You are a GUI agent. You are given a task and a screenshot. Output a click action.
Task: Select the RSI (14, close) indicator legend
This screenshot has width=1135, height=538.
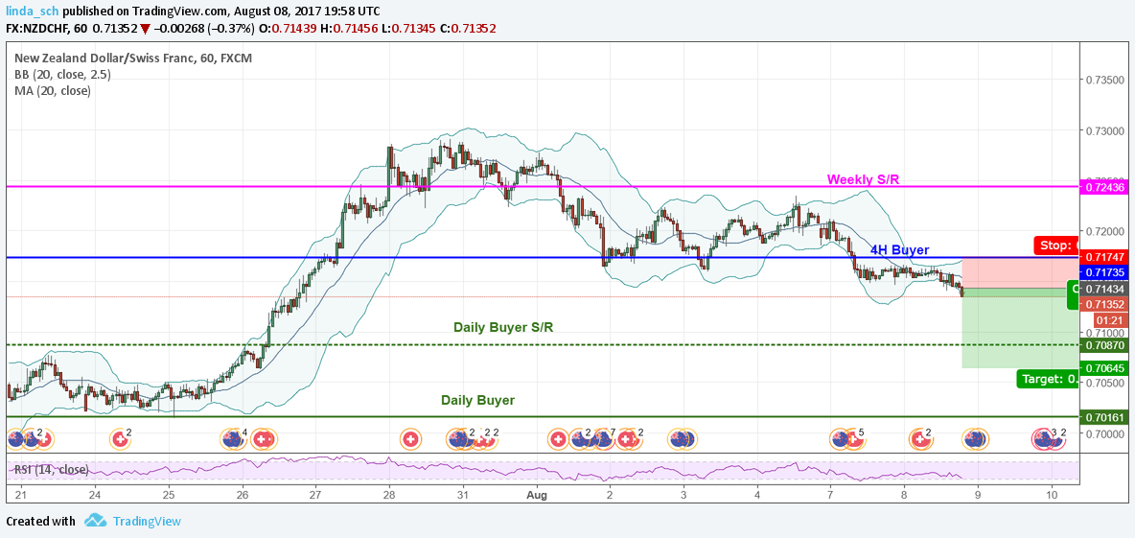(x=52, y=469)
